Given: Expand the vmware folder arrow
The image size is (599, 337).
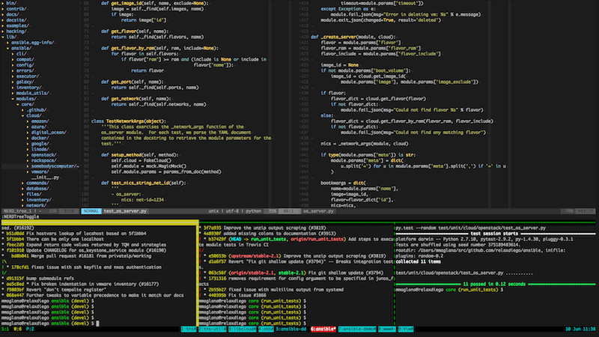Looking at the screenshot, I should click(28, 171).
